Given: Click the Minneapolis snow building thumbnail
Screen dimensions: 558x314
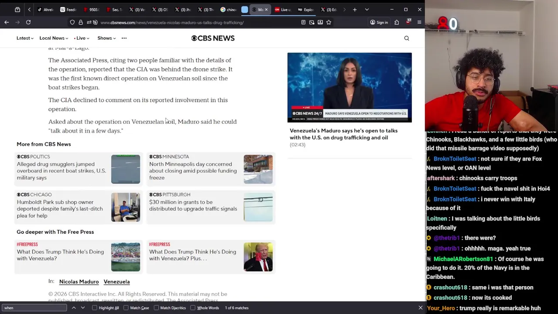Looking at the screenshot, I should pos(258,169).
